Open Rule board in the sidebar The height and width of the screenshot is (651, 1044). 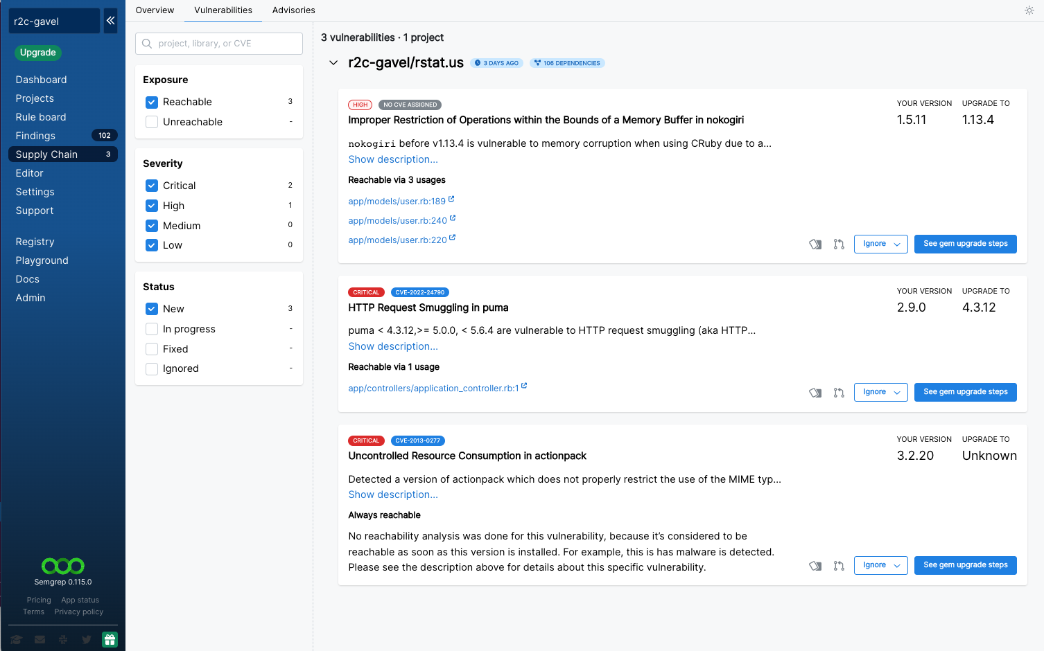(41, 117)
